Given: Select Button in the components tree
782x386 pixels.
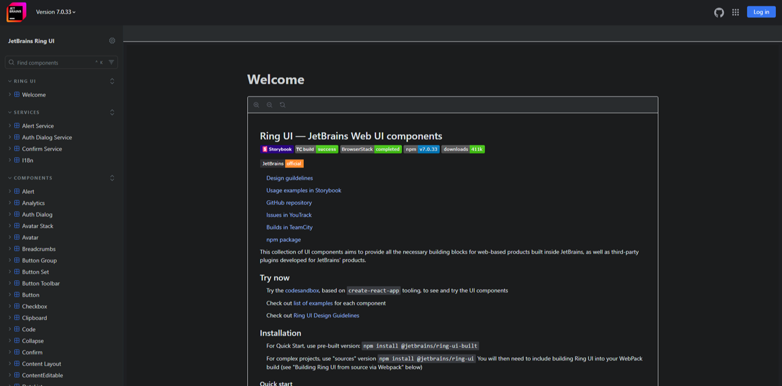Looking at the screenshot, I should pos(31,295).
